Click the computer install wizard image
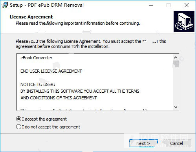196x152 pixels. [184, 21]
